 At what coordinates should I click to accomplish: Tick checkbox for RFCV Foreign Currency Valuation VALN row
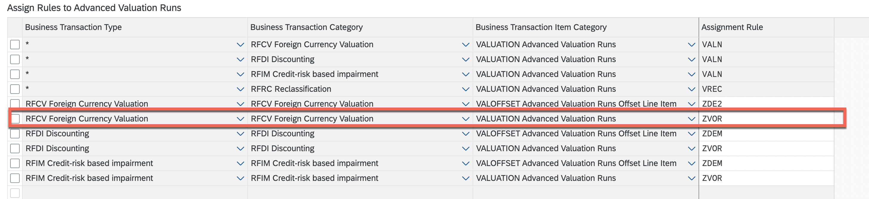15,44
